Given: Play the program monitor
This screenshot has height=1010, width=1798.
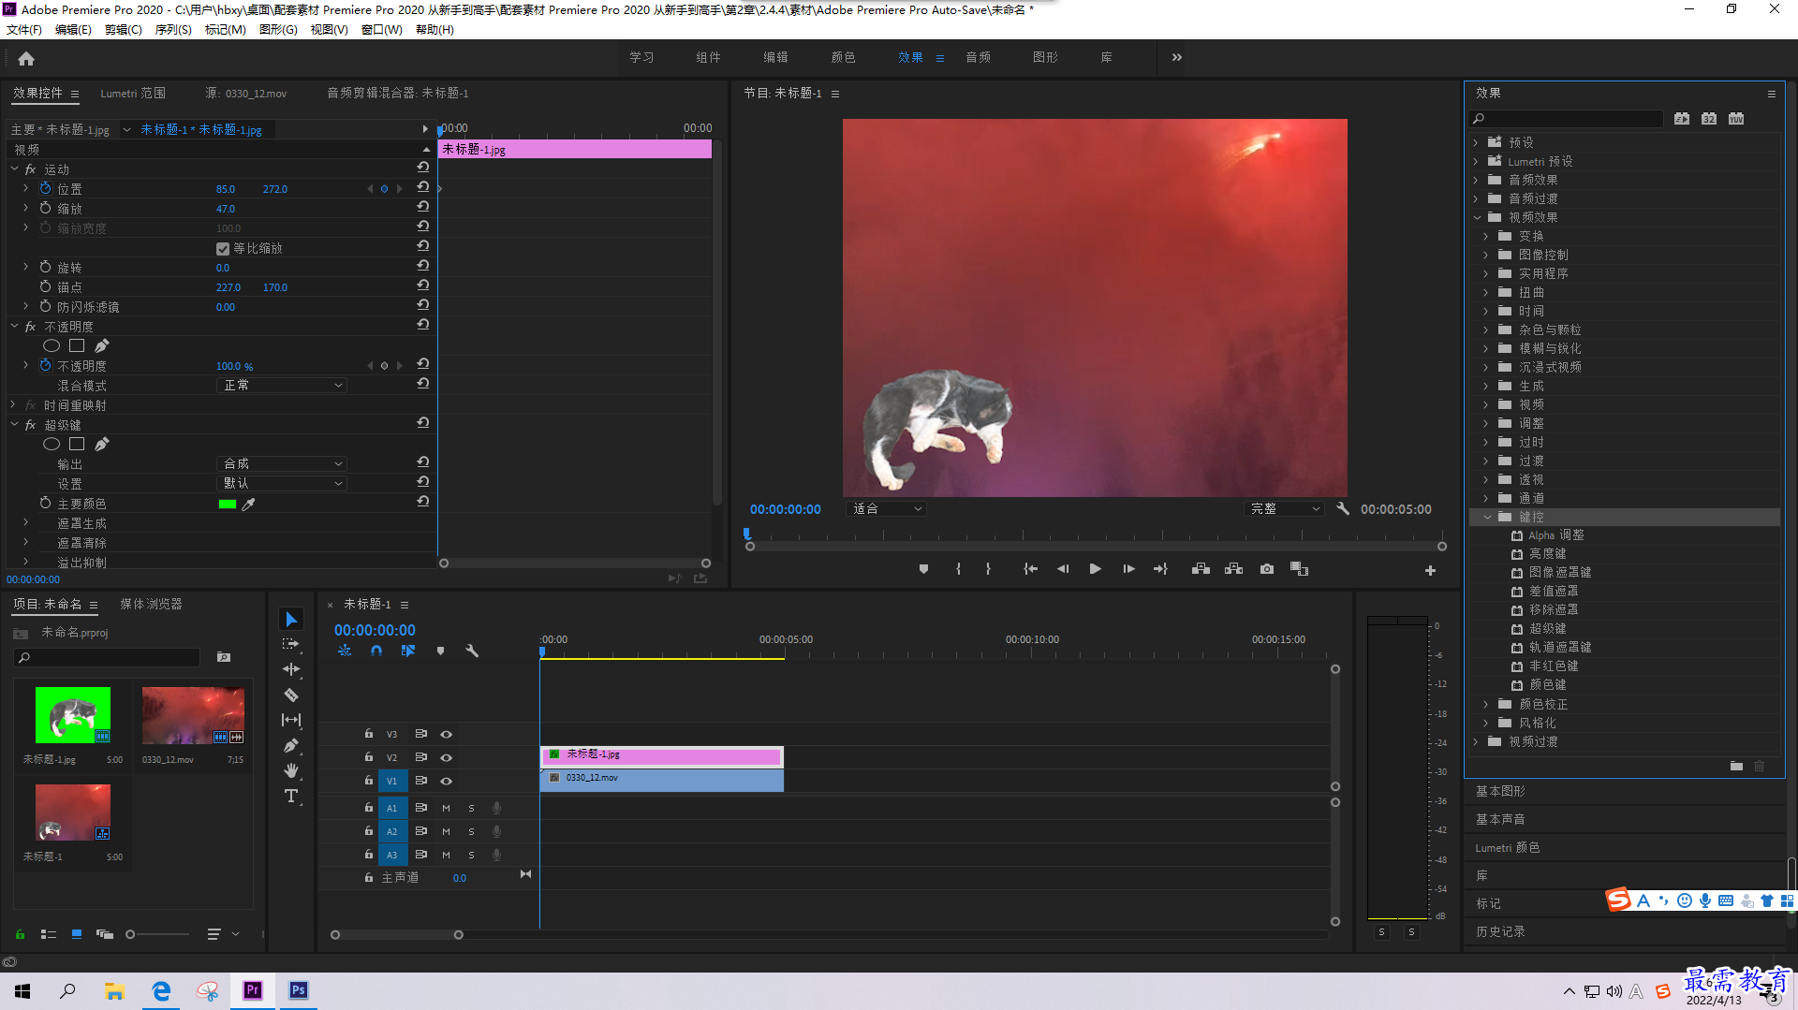Looking at the screenshot, I should [x=1095, y=569].
